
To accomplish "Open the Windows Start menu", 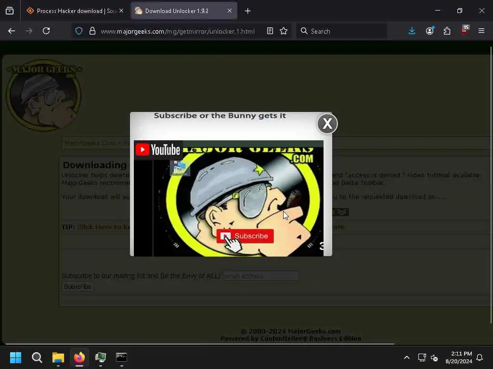I will click(x=15, y=357).
